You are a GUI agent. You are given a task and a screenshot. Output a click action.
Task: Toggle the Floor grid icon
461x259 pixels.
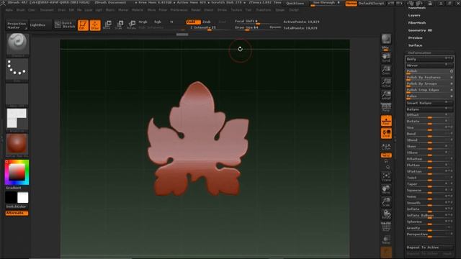pyautogui.click(x=386, y=121)
